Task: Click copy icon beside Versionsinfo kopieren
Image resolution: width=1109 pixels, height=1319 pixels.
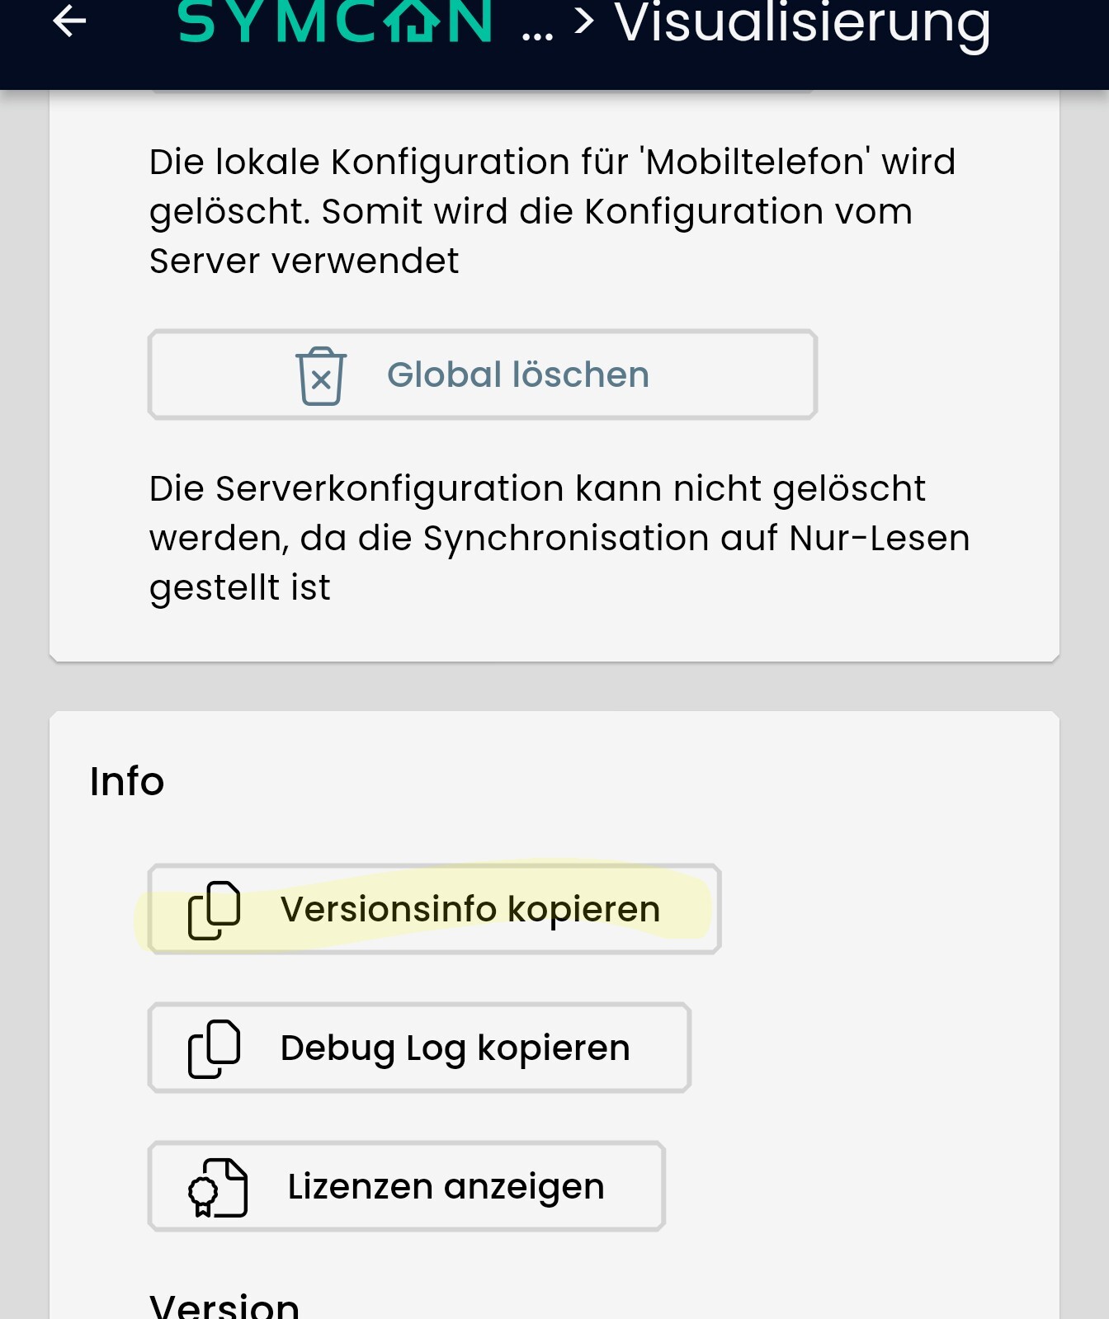Action: pyautogui.click(x=215, y=911)
